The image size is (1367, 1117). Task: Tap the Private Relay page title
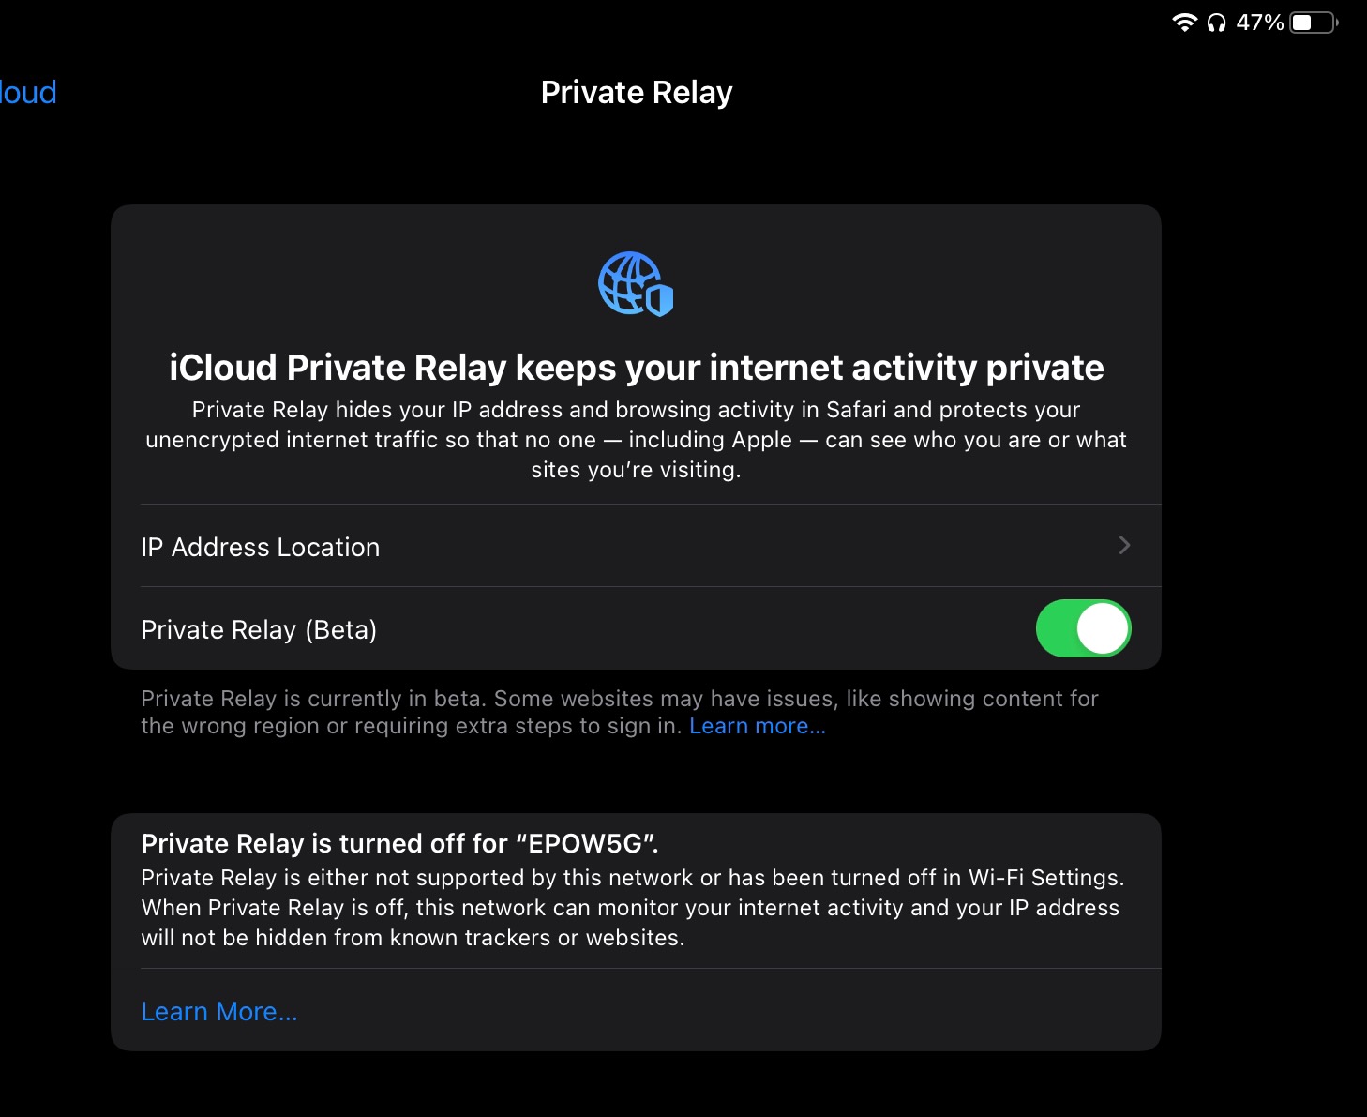637,92
